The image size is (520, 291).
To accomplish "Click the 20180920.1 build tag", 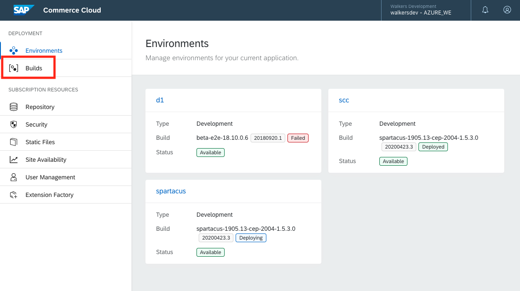I will (268, 138).
